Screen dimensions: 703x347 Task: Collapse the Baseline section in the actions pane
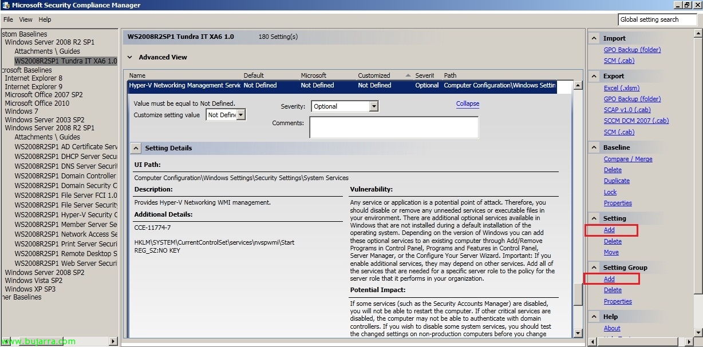point(594,147)
